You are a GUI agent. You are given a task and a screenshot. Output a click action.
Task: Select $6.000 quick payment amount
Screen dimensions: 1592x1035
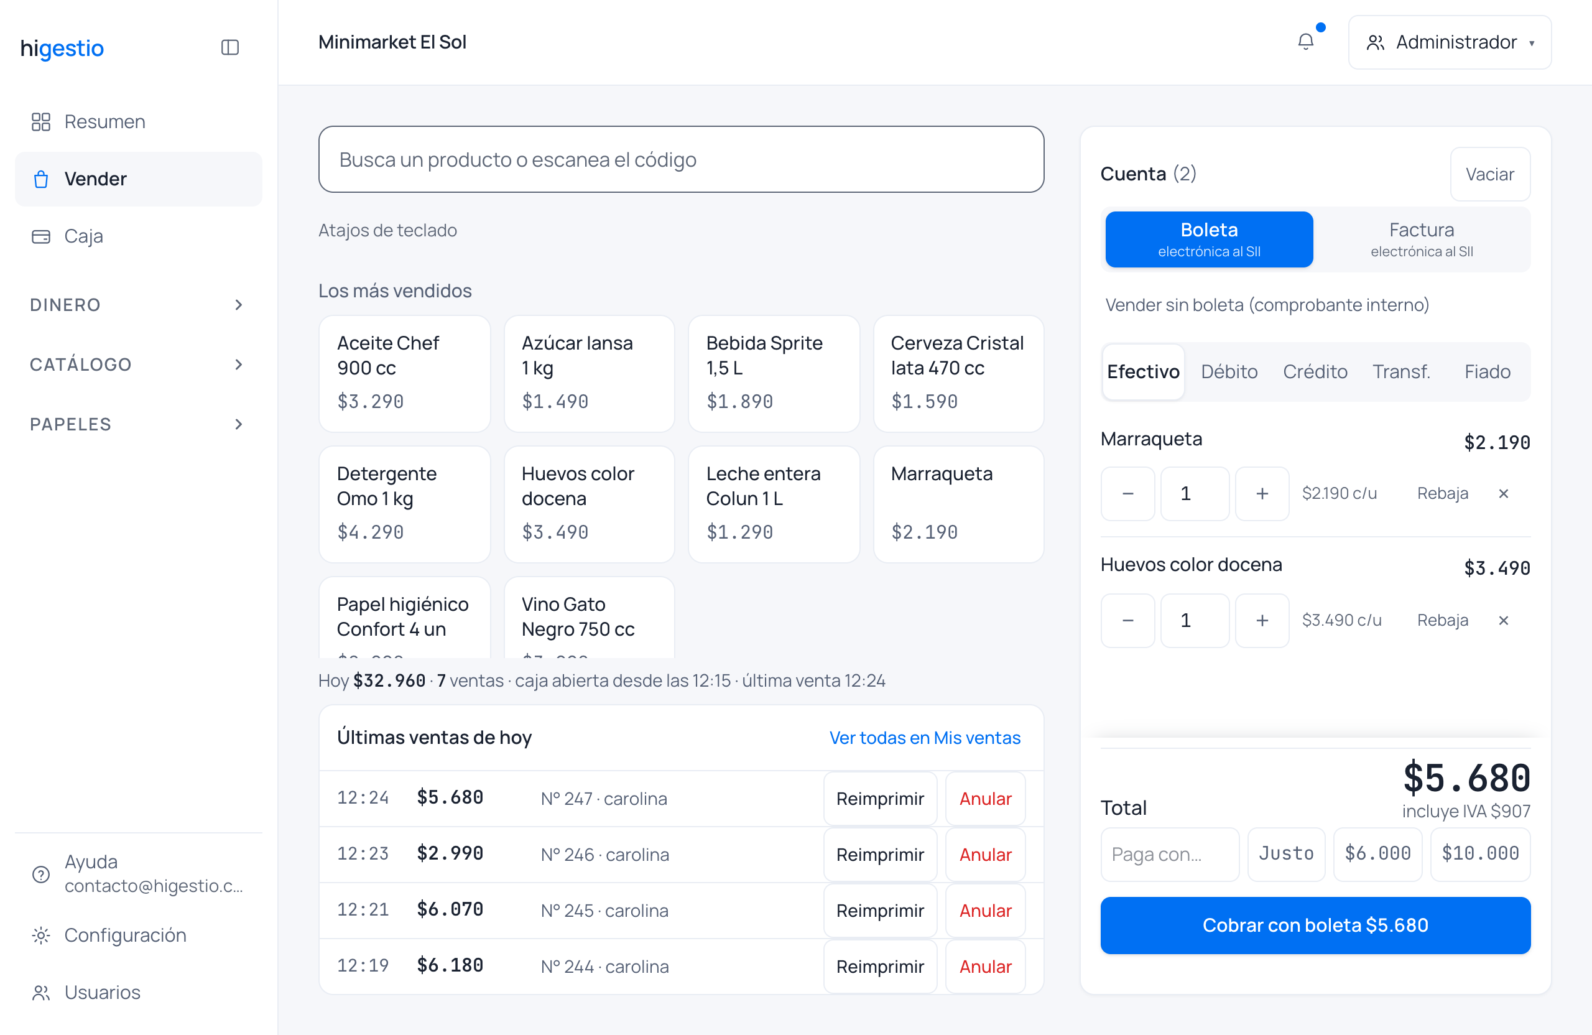pos(1377,854)
